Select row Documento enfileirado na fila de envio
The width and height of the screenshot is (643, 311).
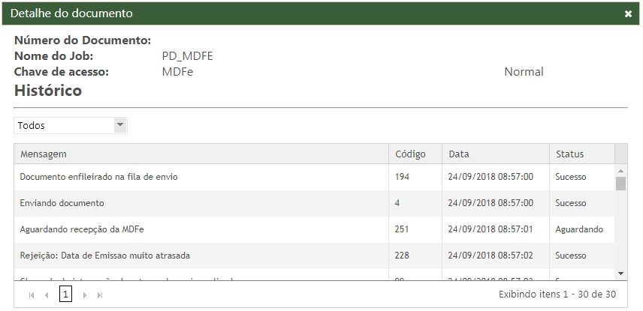pyautogui.click(x=98, y=178)
